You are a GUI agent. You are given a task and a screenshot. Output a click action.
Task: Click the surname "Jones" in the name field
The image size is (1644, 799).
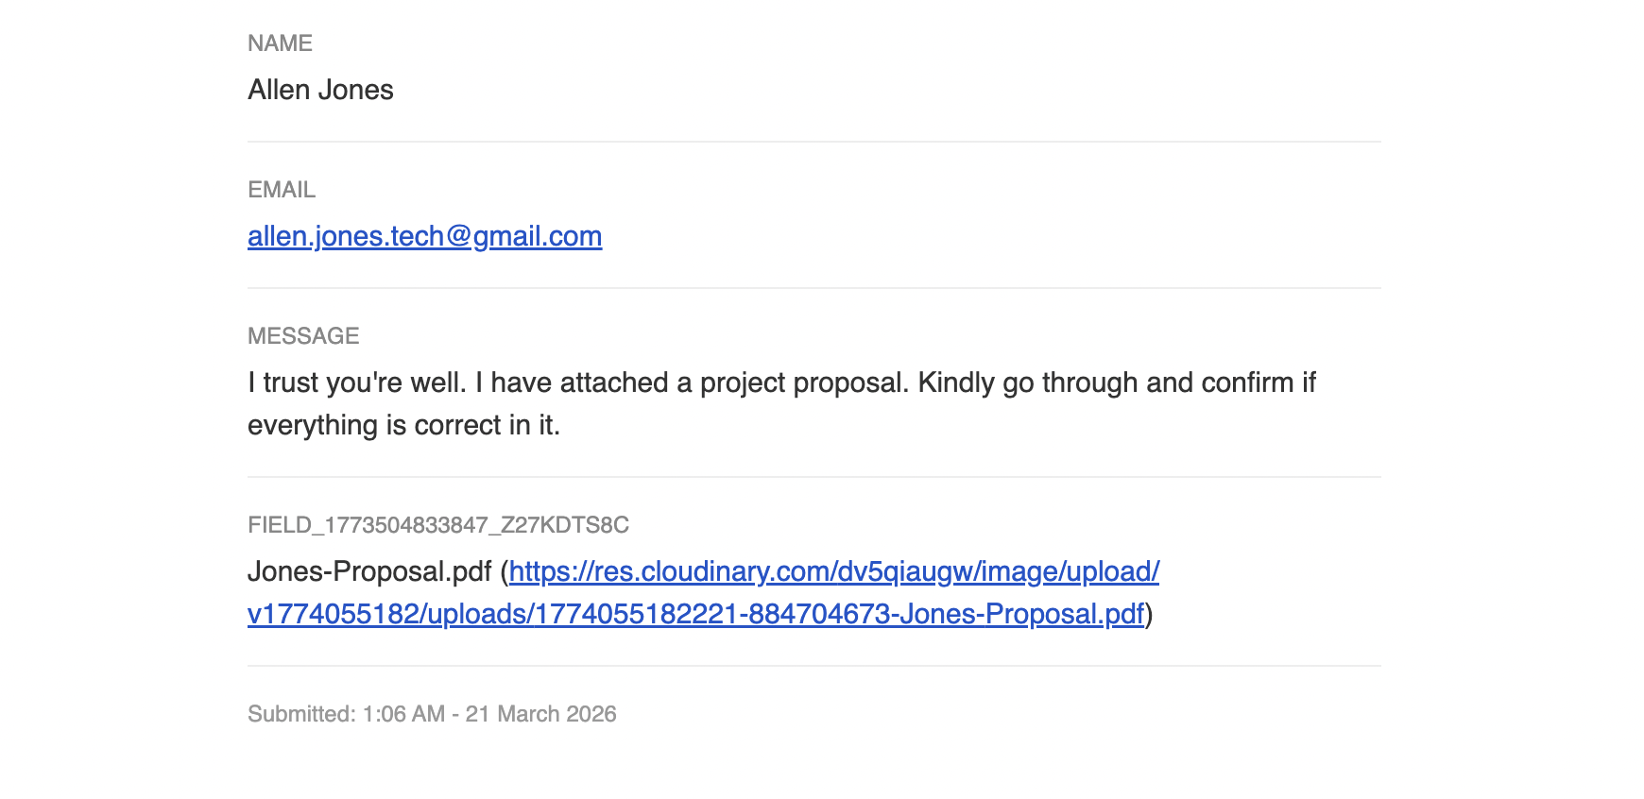point(355,90)
